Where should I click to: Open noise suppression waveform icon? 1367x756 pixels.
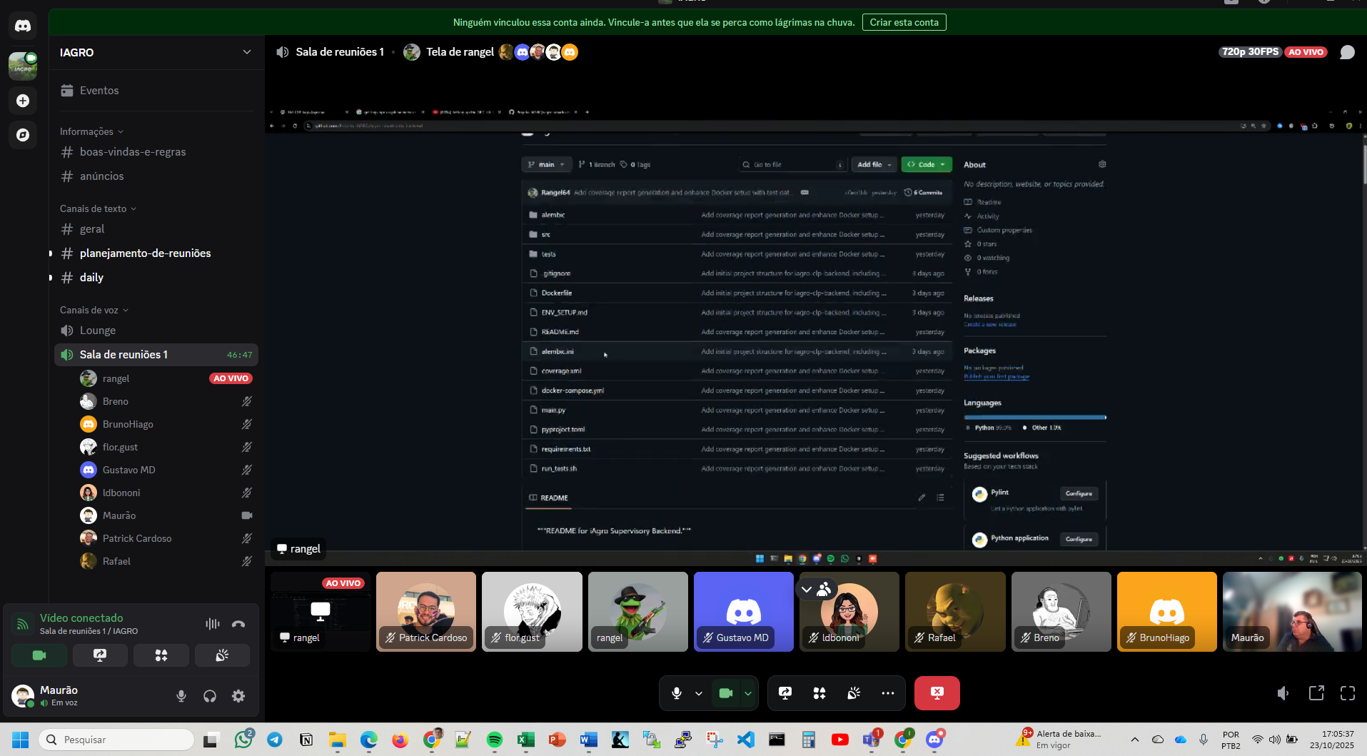click(x=213, y=623)
